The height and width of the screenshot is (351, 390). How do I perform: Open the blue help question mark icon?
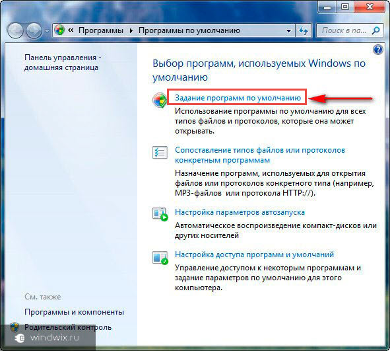[378, 50]
